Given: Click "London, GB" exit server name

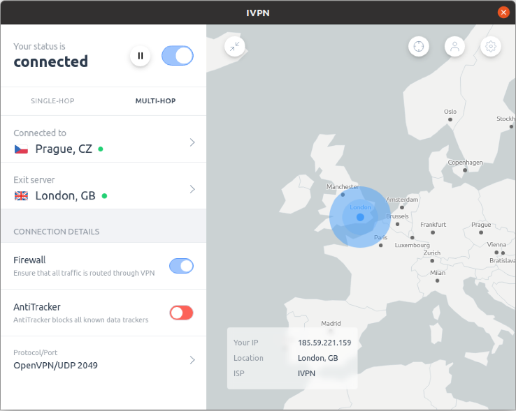Looking at the screenshot, I should 66,196.
